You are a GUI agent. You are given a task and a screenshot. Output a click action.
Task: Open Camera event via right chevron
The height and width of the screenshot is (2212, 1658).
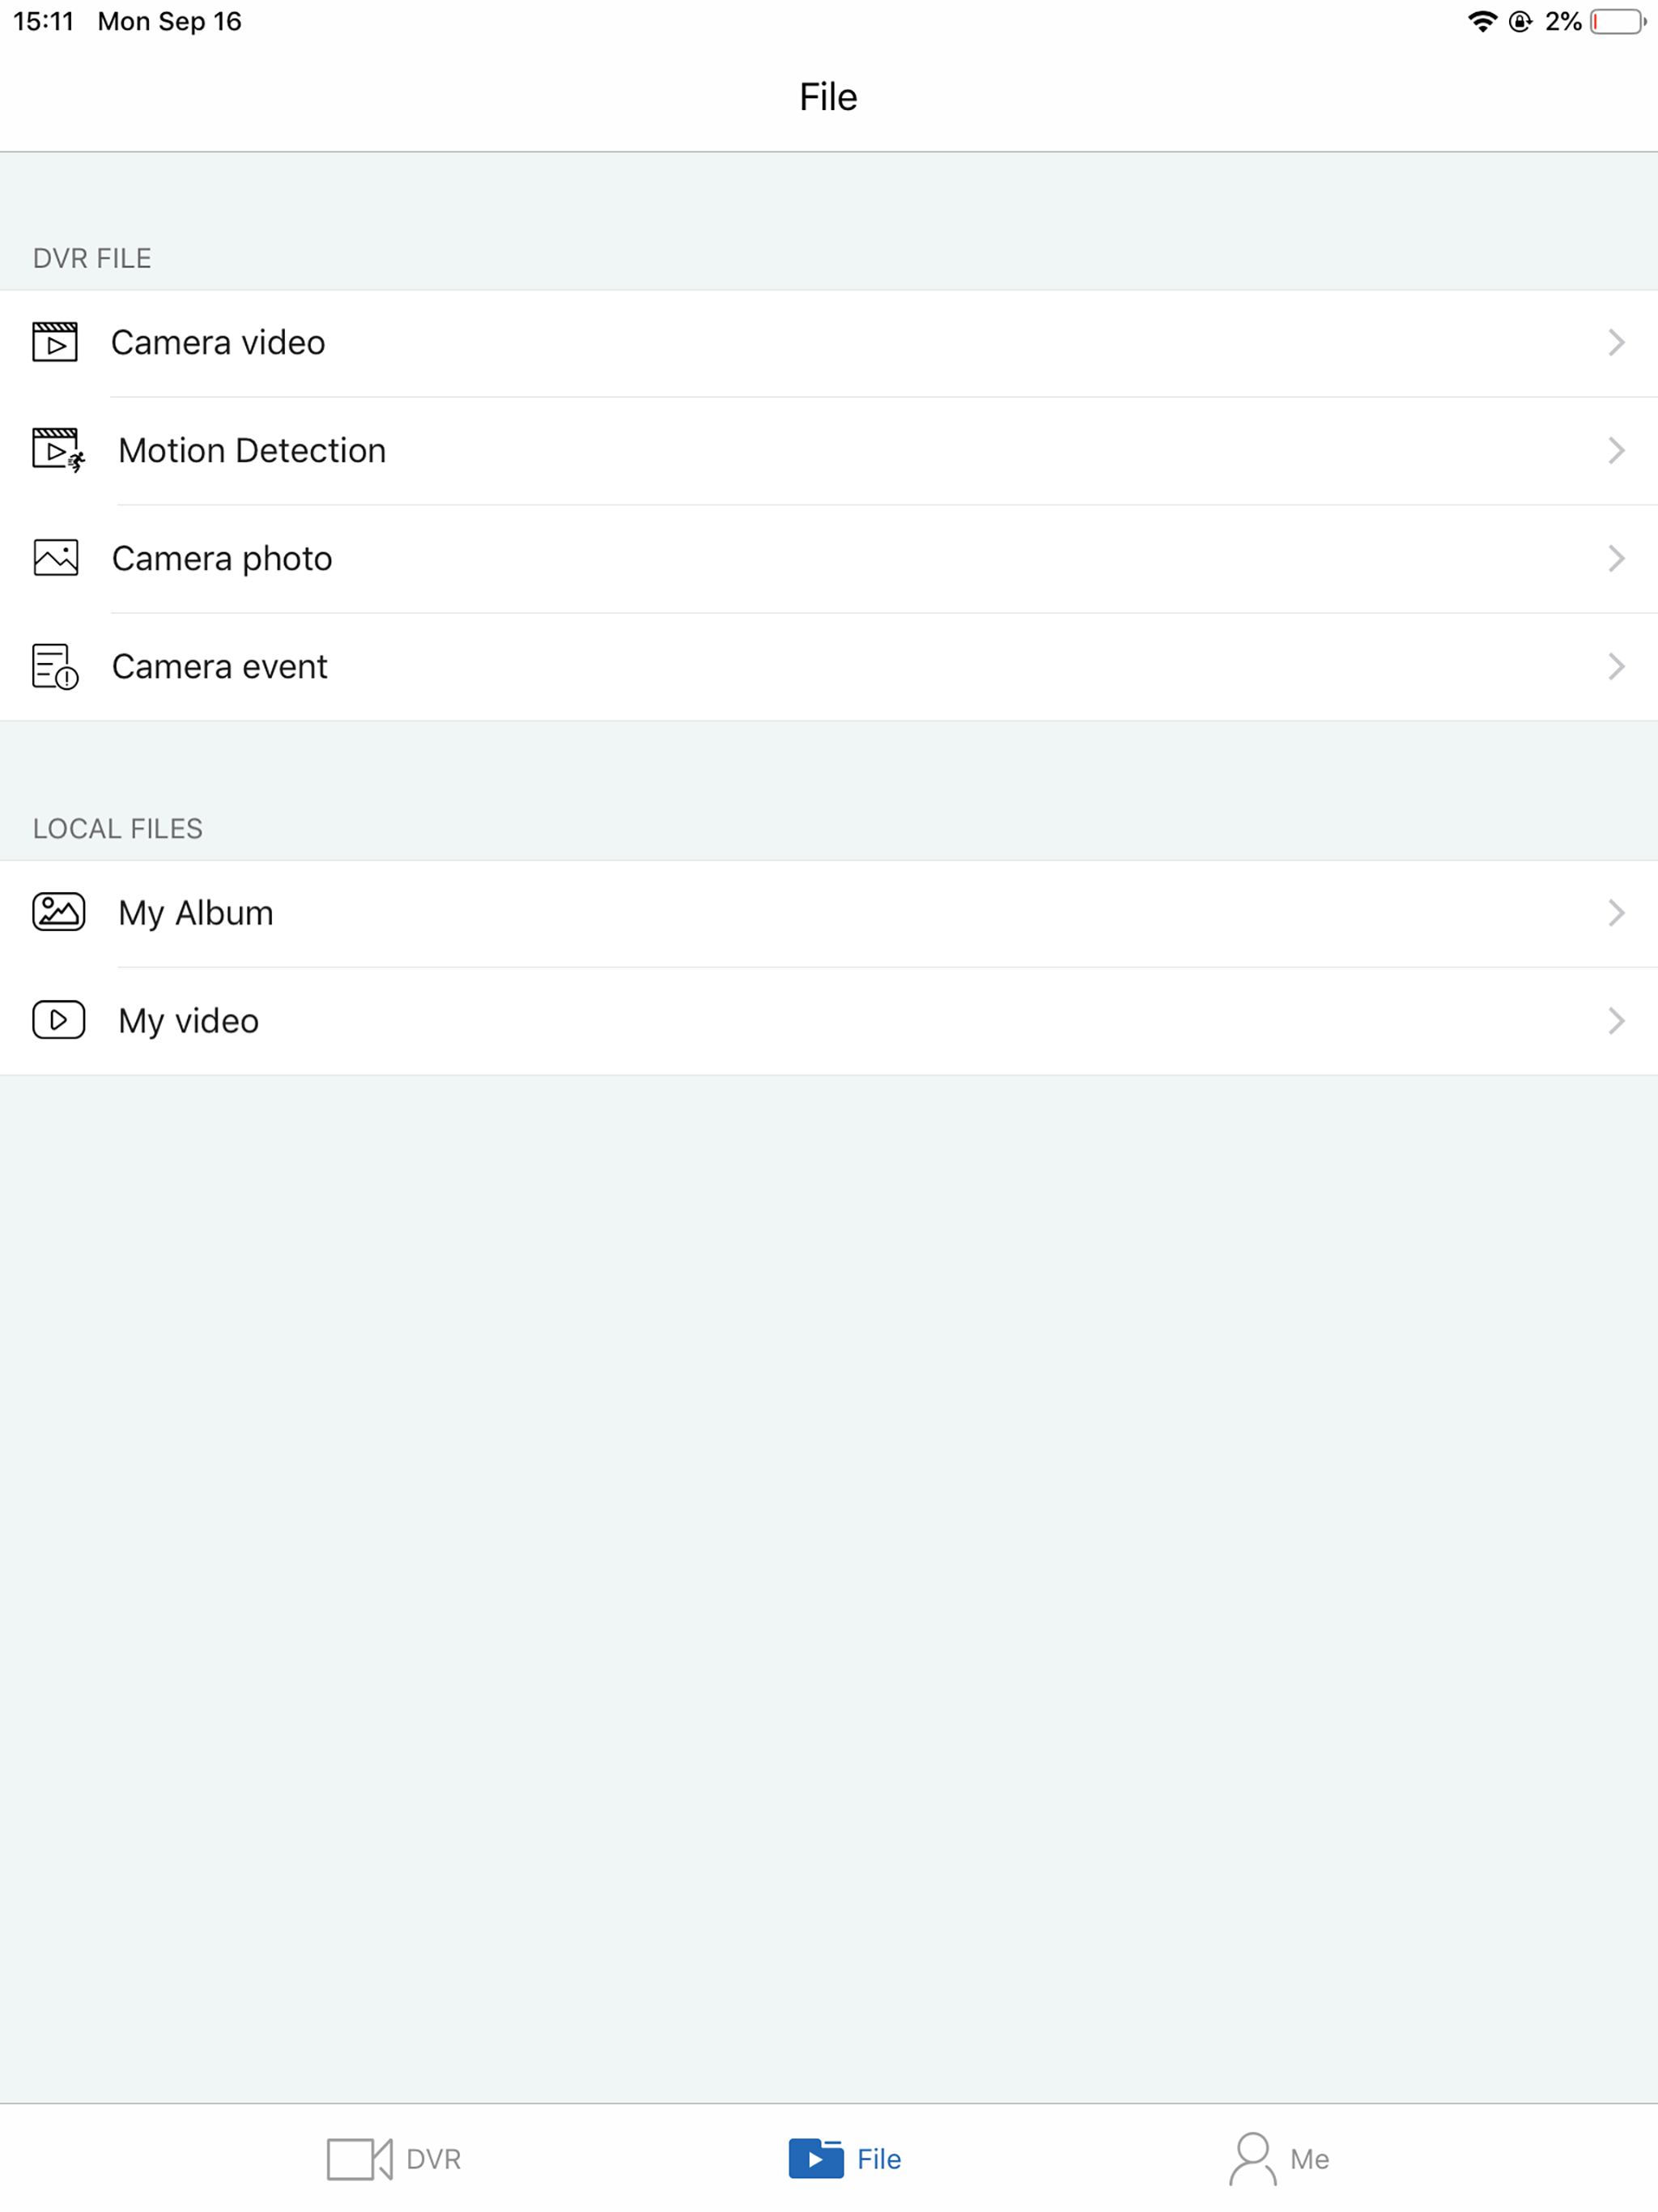tap(1616, 666)
